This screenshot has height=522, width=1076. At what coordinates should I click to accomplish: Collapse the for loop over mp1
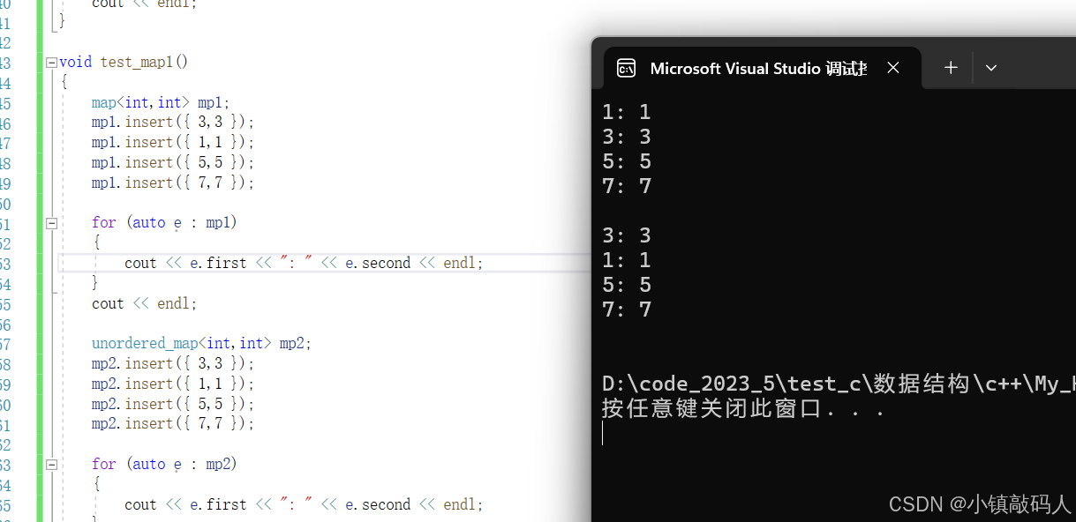click(x=51, y=223)
